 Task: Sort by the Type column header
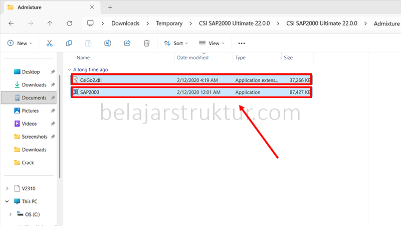[240, 58]
